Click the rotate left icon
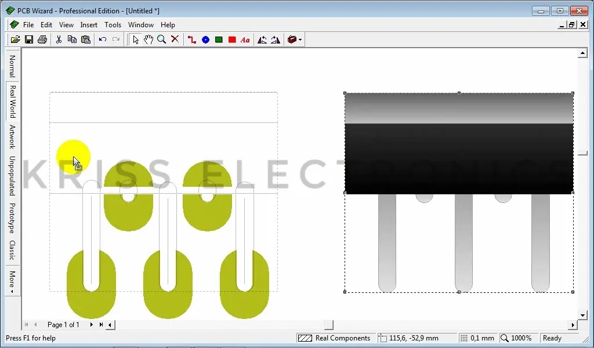 [x=262, y=39]
